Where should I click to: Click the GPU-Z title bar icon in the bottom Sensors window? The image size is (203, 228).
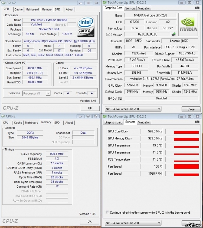tap(105, 117)
